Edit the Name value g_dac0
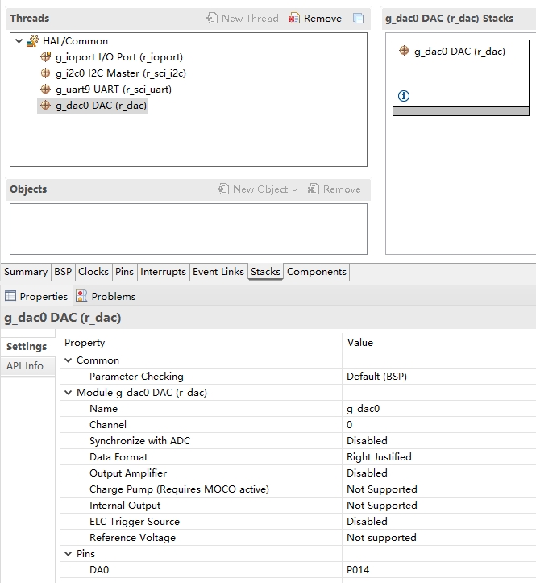 tap(439, 409)
